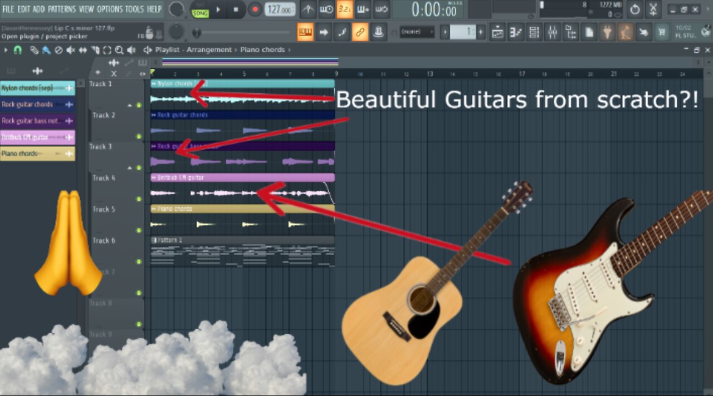
Task: Click the main volume knob
Action: (x=177, y=9)
